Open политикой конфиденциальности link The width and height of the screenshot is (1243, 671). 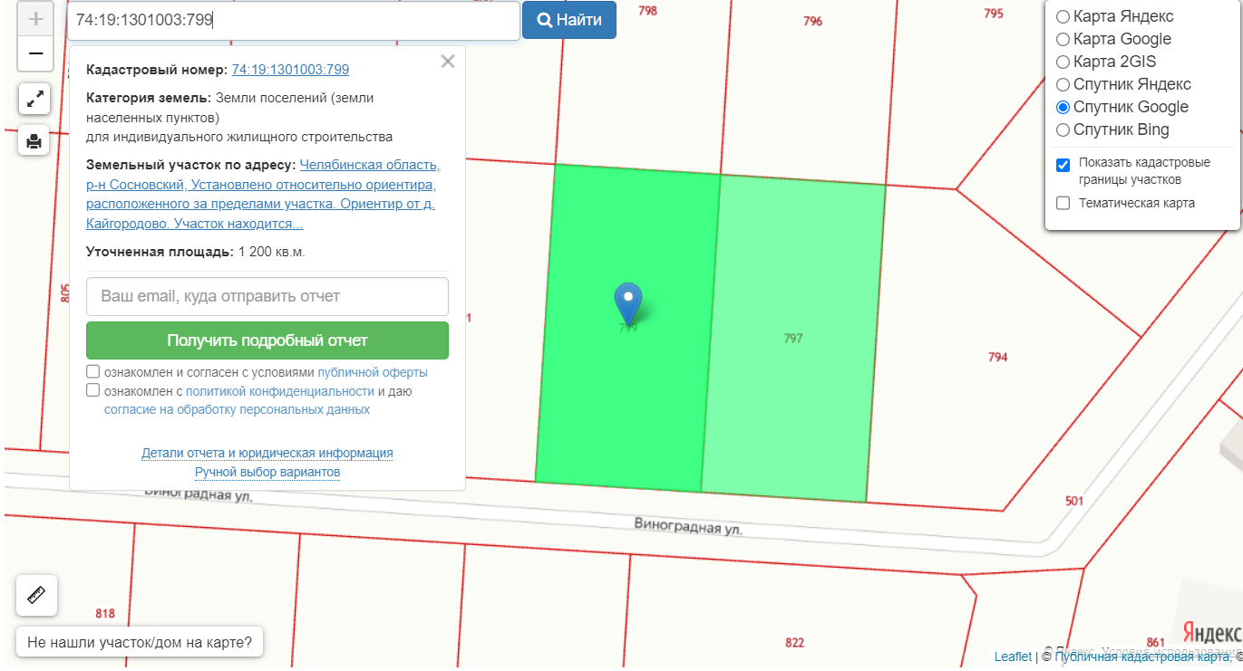click(280, 391)
